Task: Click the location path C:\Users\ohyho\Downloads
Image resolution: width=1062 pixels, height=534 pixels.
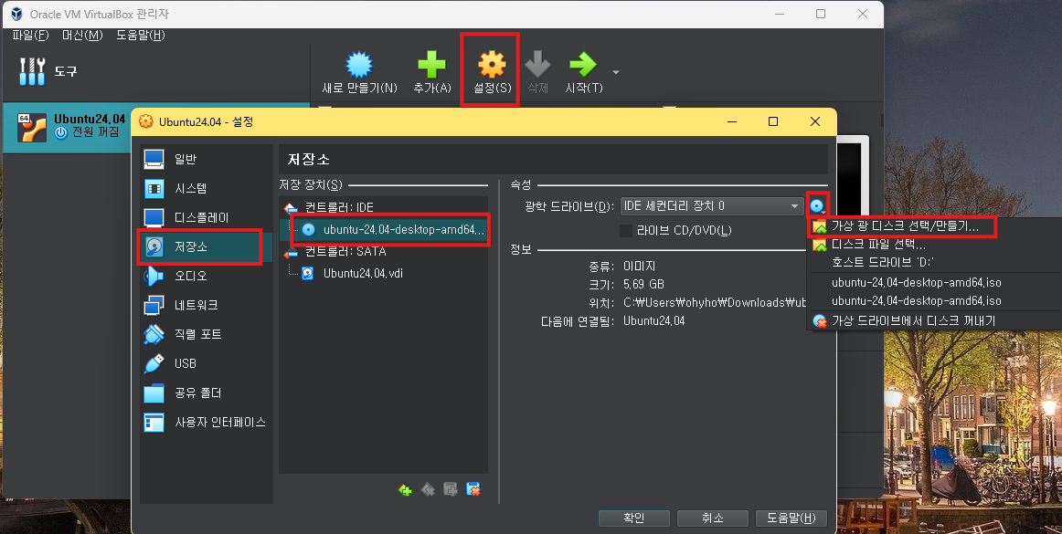Action: click(715, 302)
